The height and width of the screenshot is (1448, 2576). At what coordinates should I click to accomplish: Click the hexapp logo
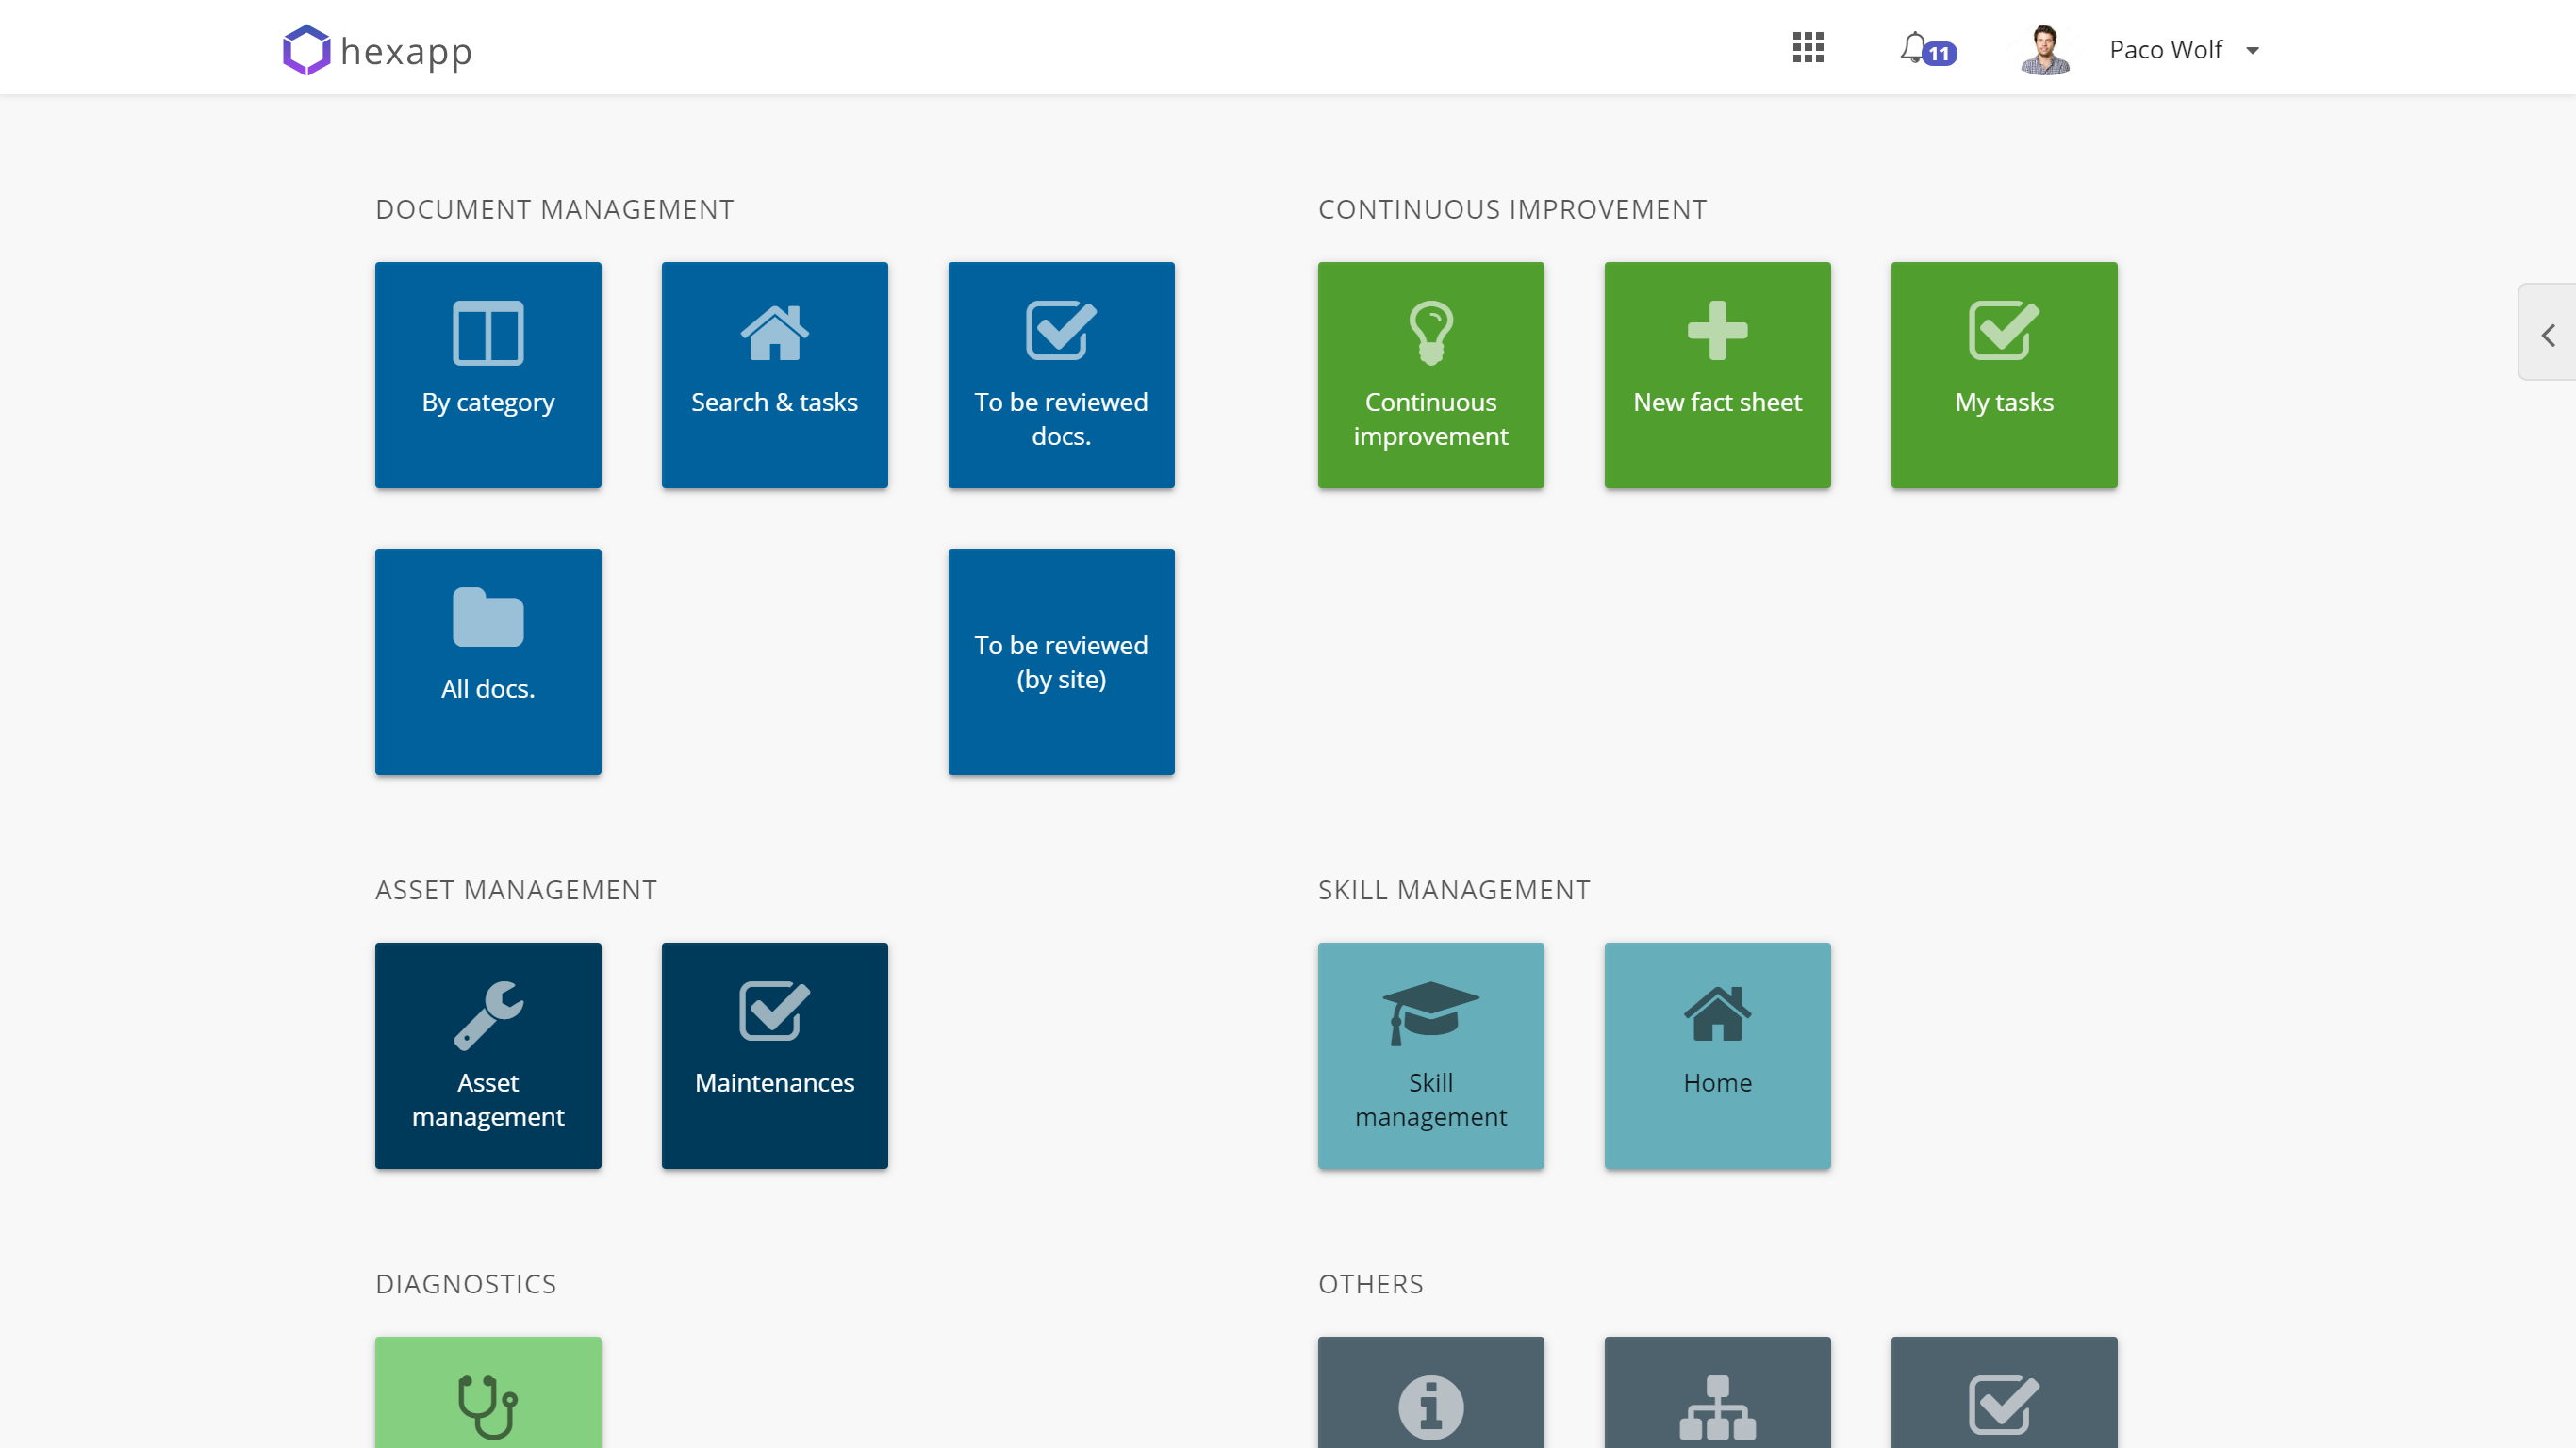(377, 50)
